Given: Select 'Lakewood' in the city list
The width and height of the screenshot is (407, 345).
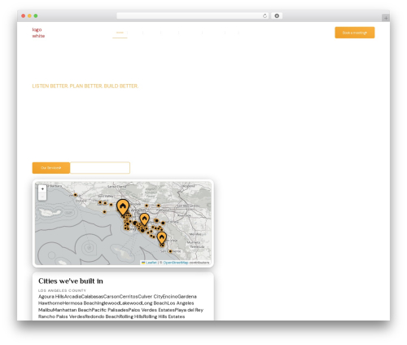Looking at the screenshot, I should coord(131,303).
